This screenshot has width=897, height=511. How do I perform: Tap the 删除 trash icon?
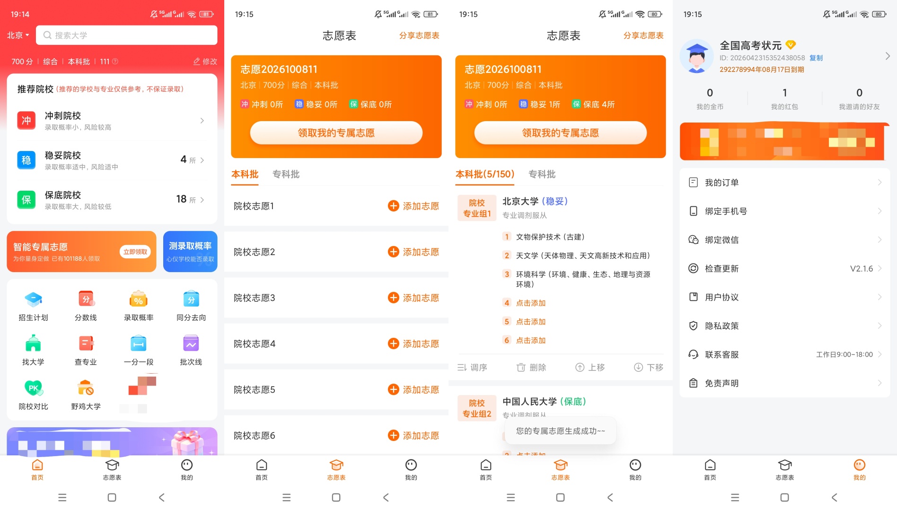pyautogui.click(x=521, y=367)
